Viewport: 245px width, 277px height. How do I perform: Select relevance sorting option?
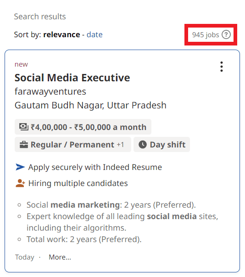click(61, 34)
